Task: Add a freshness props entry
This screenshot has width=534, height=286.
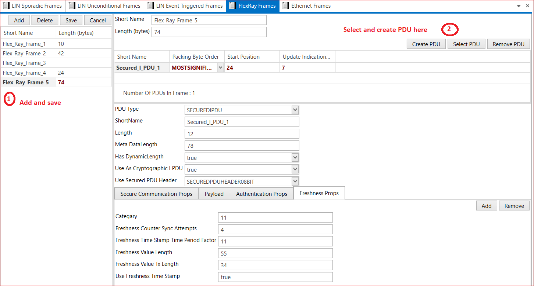Action: [487, 206]
